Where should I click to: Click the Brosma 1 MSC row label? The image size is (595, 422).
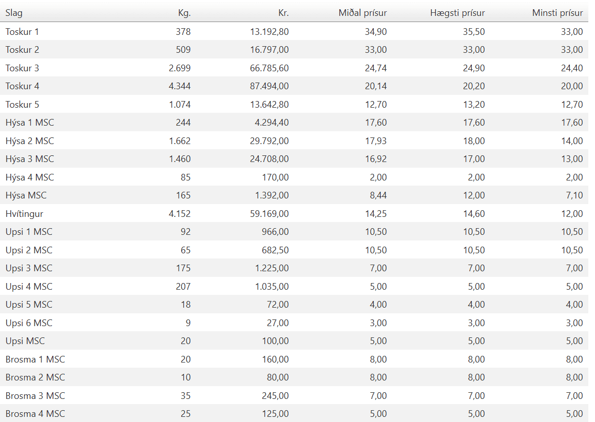(x=35, y=359)
